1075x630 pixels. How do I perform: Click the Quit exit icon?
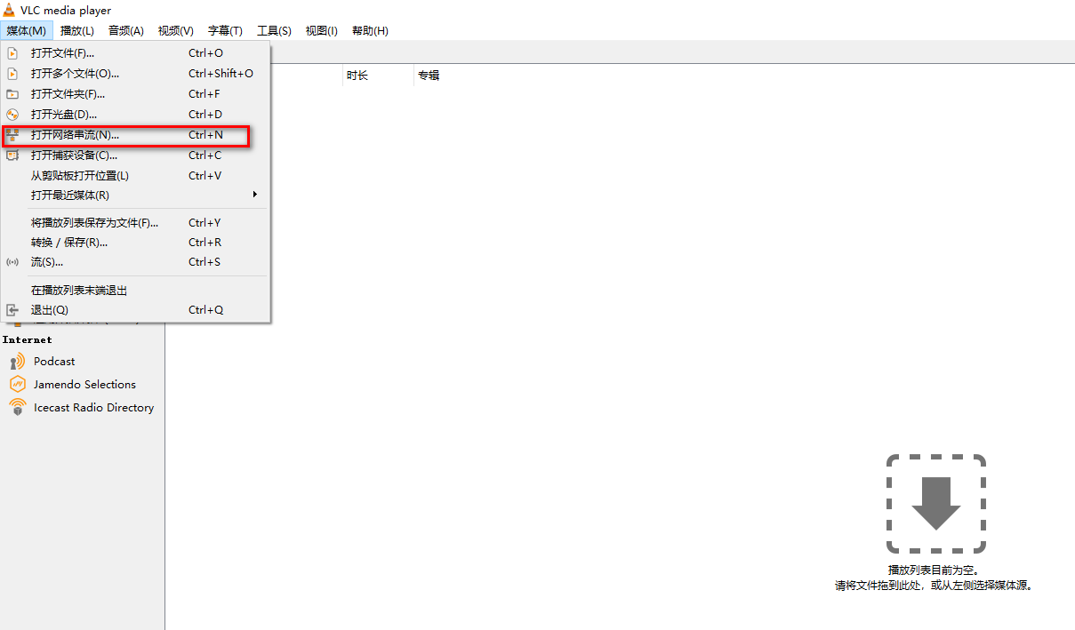tap(12, 310)
